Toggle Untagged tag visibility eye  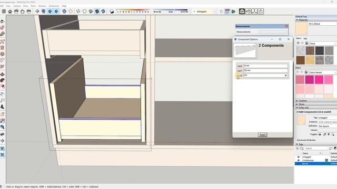click(299, 157)
